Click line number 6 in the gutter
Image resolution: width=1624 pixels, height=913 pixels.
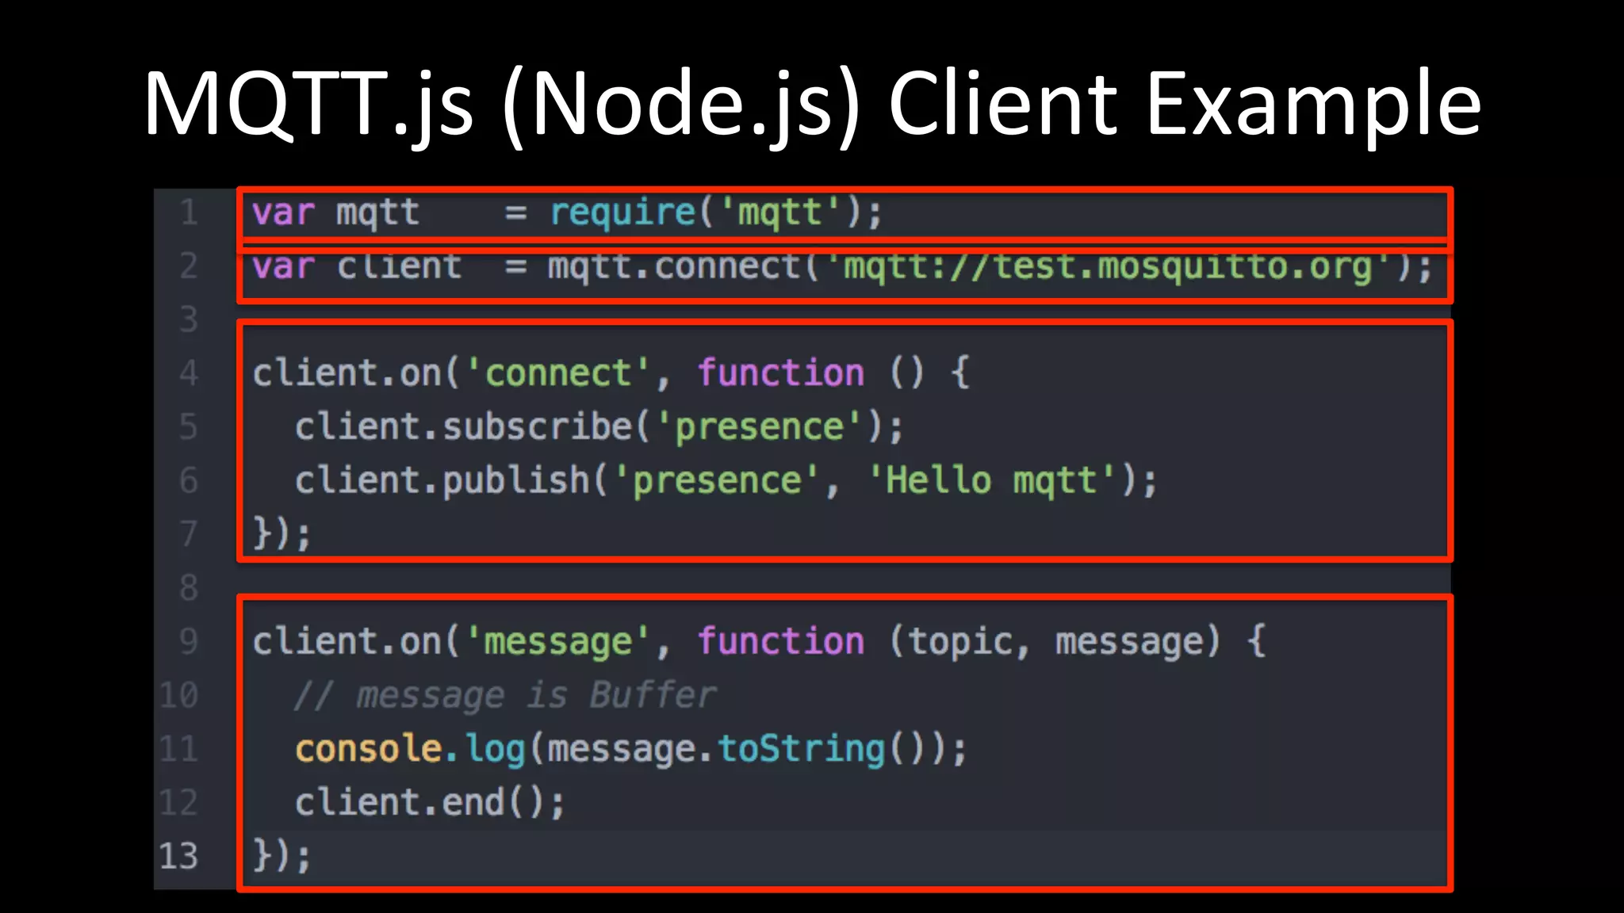tap(189, 480)
